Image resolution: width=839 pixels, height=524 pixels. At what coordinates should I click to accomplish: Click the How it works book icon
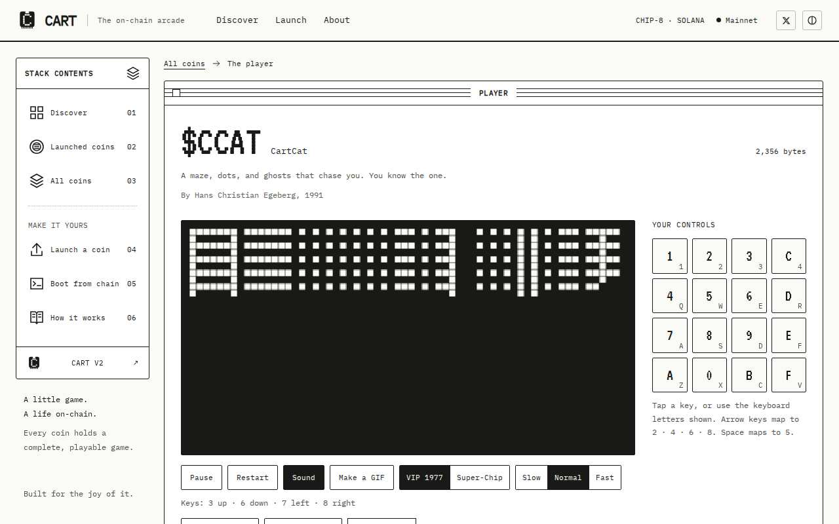click(37, 318)
